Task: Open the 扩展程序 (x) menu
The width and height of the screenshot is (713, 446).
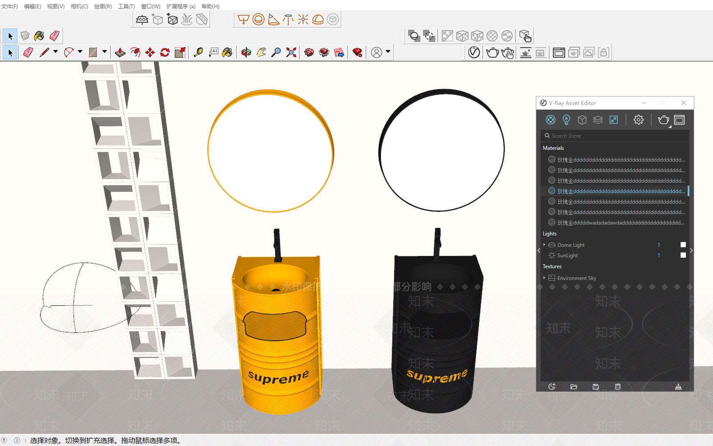Action: [181, 6]
